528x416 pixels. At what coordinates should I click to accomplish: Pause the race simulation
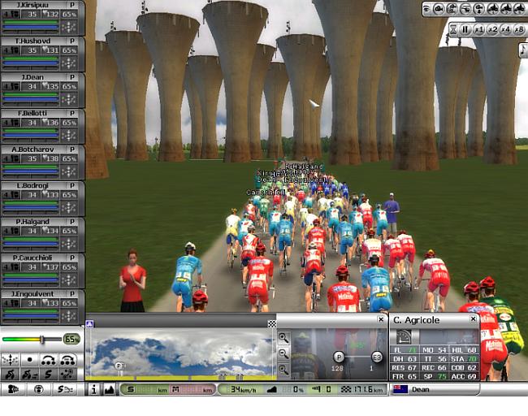[x=465, y=29]
